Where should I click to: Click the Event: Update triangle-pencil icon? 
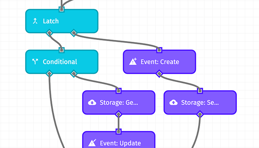pos(92,143)
